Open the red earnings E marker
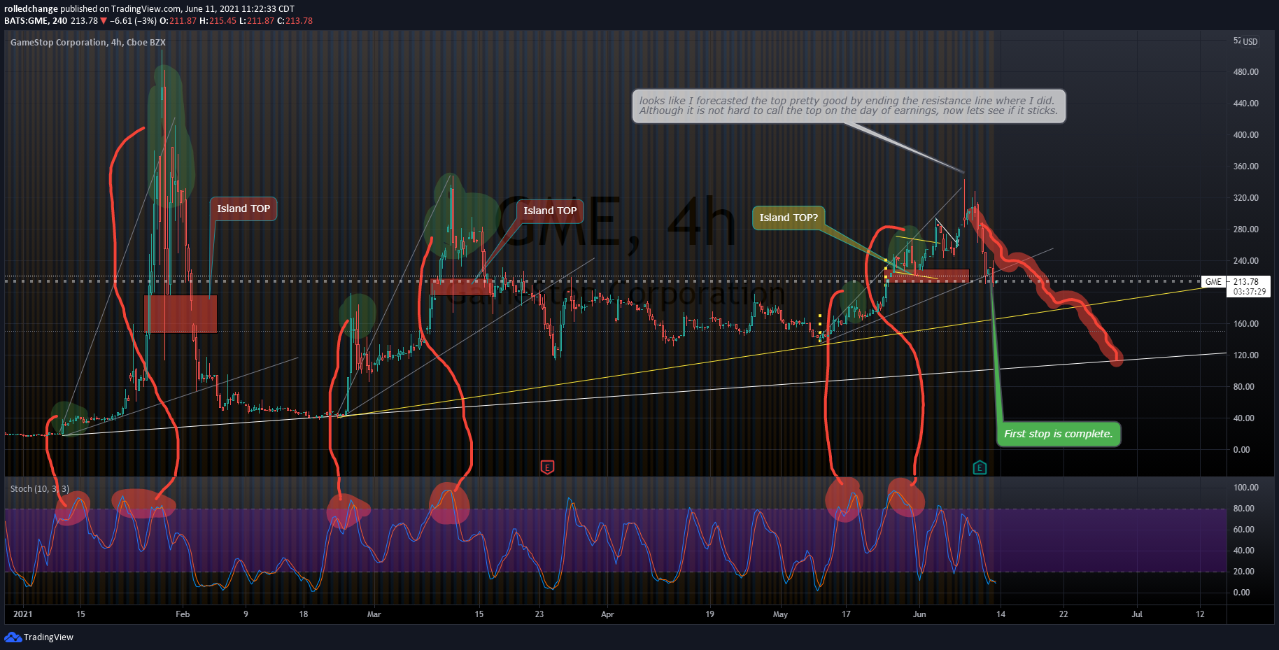Image resolution: width=1279 pixels, height=650 pixels. (x=547, y=467)
